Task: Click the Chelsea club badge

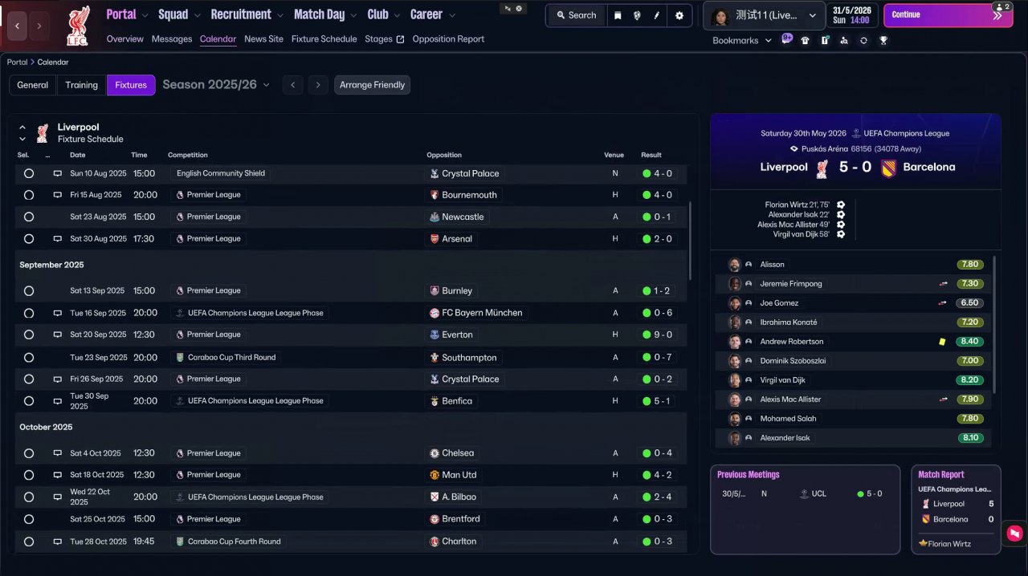Action: click(434, 453)
